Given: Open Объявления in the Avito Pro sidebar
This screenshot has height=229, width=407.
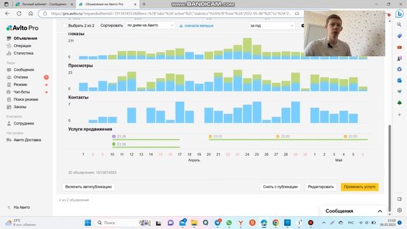Looking at the screenshot, I should pos(25,38).
